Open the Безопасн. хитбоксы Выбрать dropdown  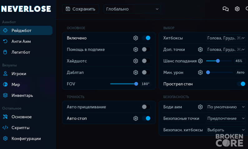pos(226,130)
